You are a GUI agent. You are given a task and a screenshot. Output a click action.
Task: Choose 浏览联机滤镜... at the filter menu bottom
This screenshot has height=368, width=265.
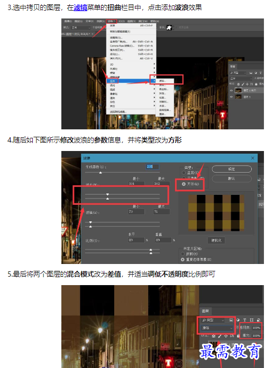click(131, 112)
